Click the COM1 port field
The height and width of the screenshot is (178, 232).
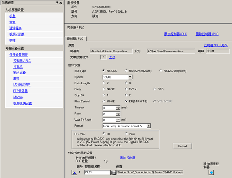click(x=218, y=51)
